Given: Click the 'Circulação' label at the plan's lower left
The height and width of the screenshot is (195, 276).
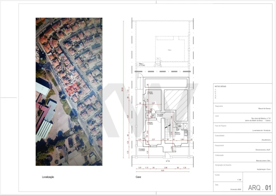Looking at the screenshot, I should pos(142,149).
